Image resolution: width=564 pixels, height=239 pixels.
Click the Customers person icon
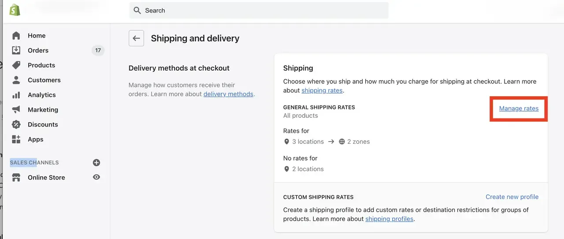point(16,80)
